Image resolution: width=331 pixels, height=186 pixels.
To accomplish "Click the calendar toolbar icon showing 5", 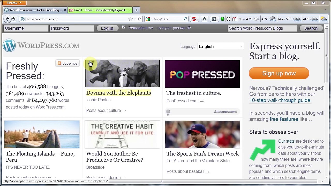I will coord(234,19).
